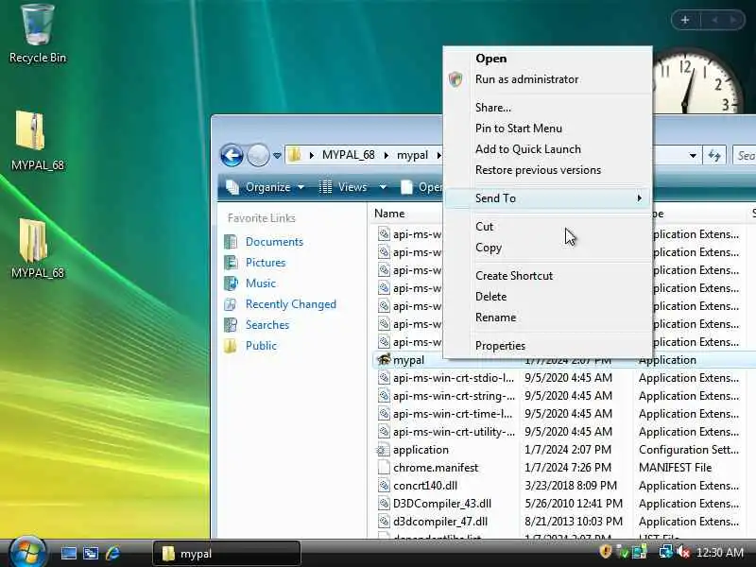This screenshot has height=567, width=756.
Task: Select the d3dcompiler_47.dll file
Action: click(432, 522)
